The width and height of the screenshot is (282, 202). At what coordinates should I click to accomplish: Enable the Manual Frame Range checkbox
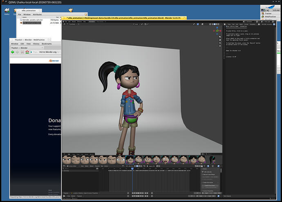pyautogui.click(x=202, y=175)
